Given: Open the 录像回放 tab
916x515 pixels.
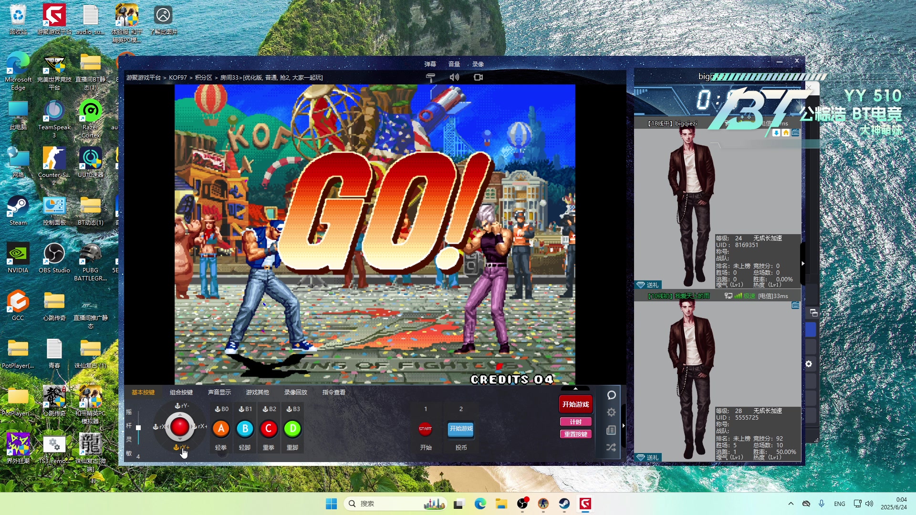Looking at the screenshot, I should coord(296,392).
